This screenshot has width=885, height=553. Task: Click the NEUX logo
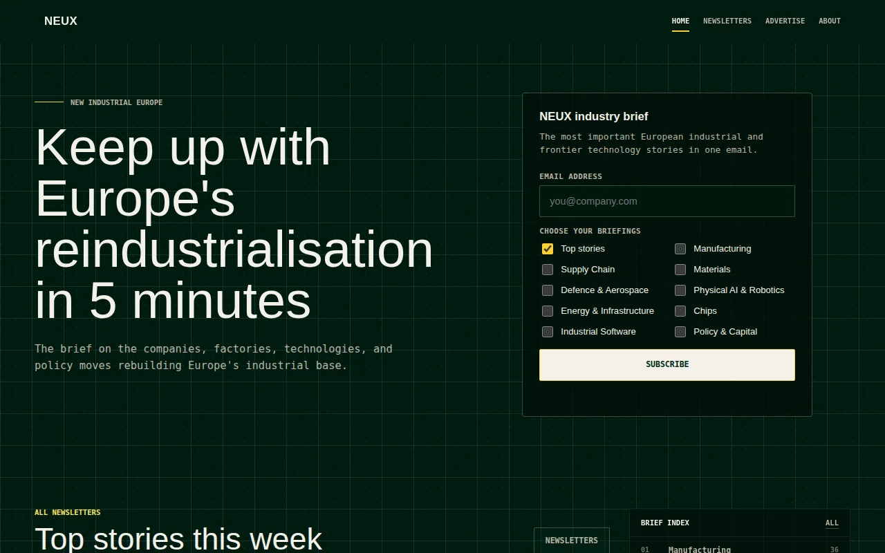pyautogui.click(x=61, y=21)
